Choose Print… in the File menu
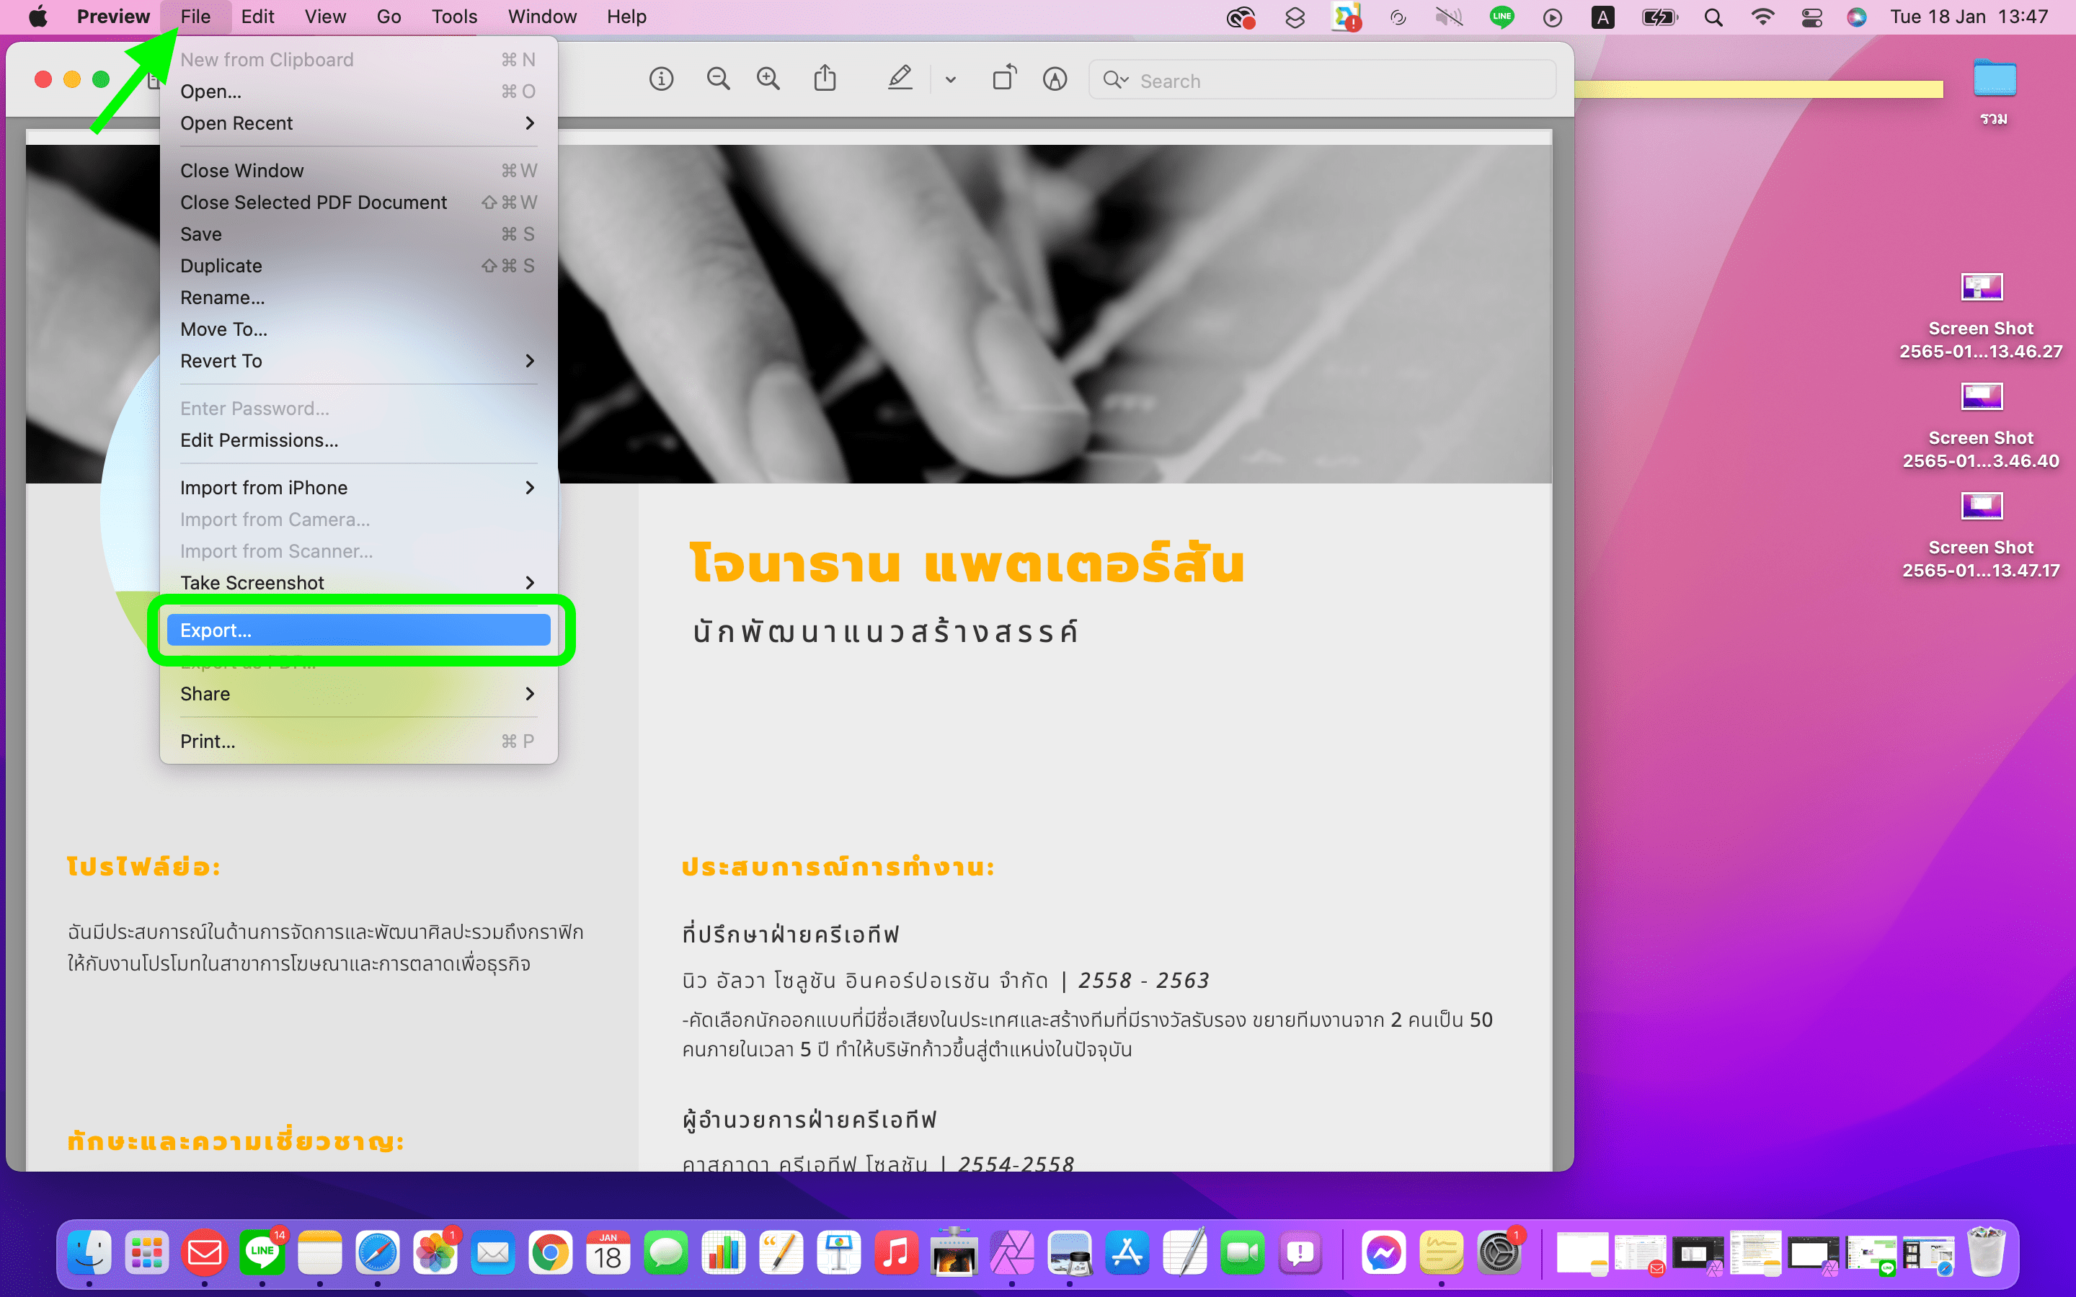The height and width of the screenshot is (1297, 2076). [208, 741]
